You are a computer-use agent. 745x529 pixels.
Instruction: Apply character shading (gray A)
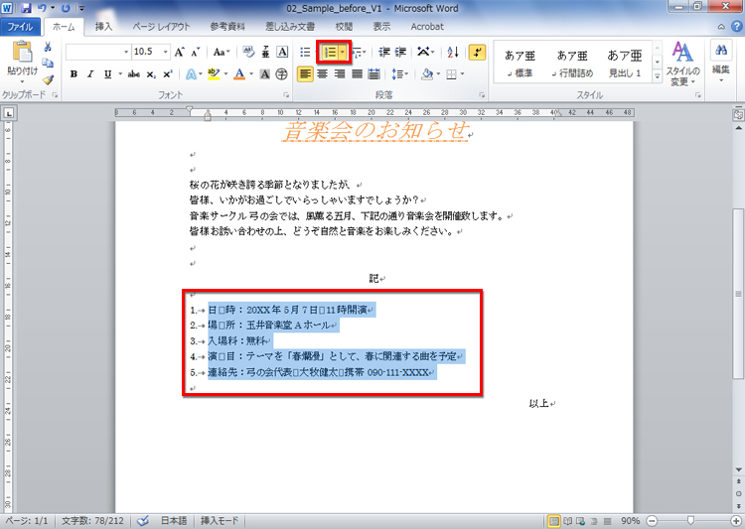(x=265, y=74)
